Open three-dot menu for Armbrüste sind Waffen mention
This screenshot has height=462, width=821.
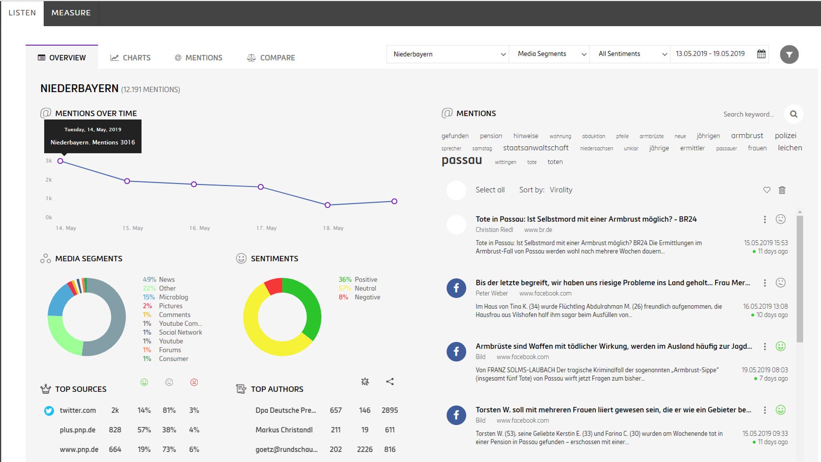765,347
